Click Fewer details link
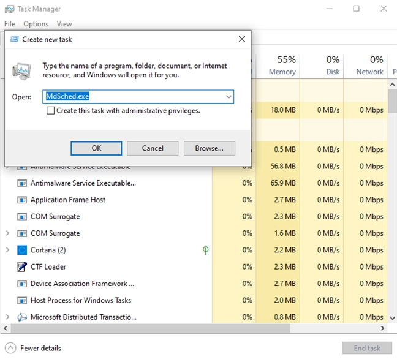 click(41, 348)
